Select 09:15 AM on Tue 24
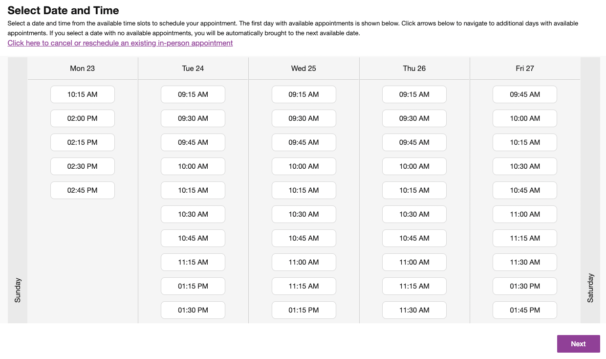The width and height of the screenshot is (606, 359). click(x=193, y=94)
